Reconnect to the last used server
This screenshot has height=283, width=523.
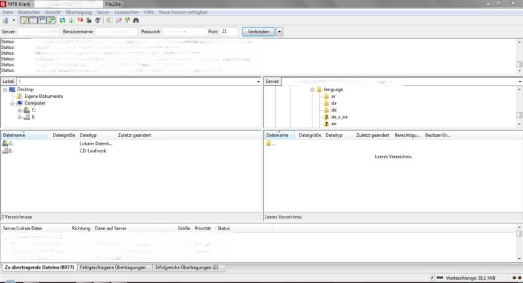coord(97,21)
